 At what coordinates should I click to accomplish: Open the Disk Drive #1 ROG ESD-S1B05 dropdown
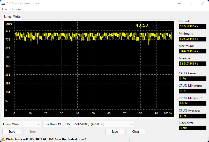pyautogui.click(x=88, y=124)
